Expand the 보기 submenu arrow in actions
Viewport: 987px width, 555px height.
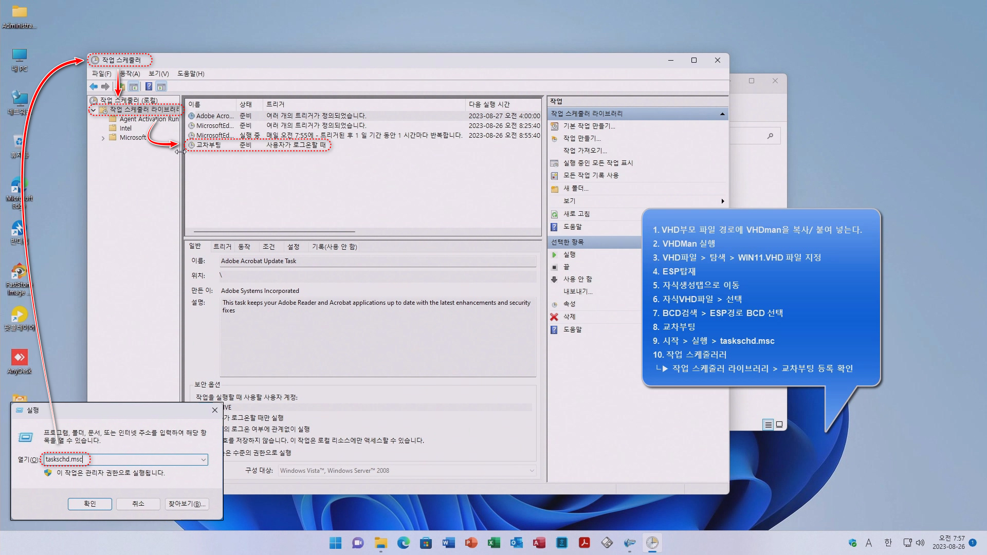722,201
